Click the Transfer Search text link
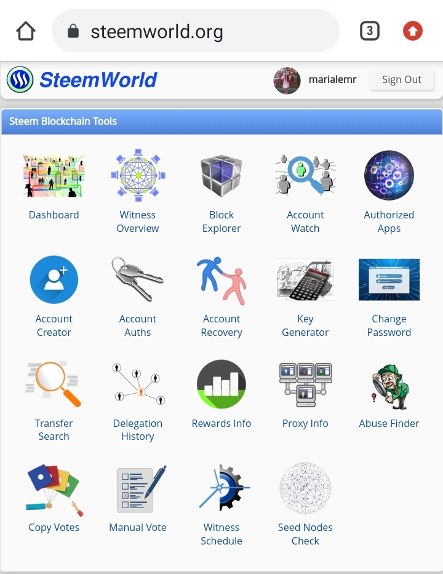 coord(54,430)
